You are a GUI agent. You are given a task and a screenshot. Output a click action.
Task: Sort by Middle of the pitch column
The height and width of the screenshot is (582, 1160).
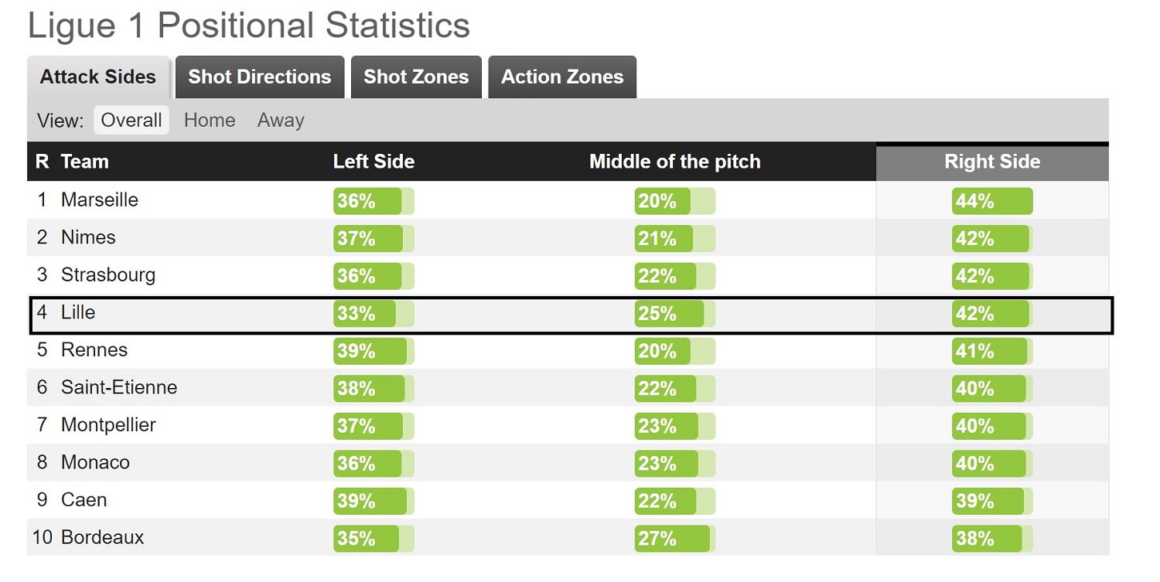(x=674, y=162)
